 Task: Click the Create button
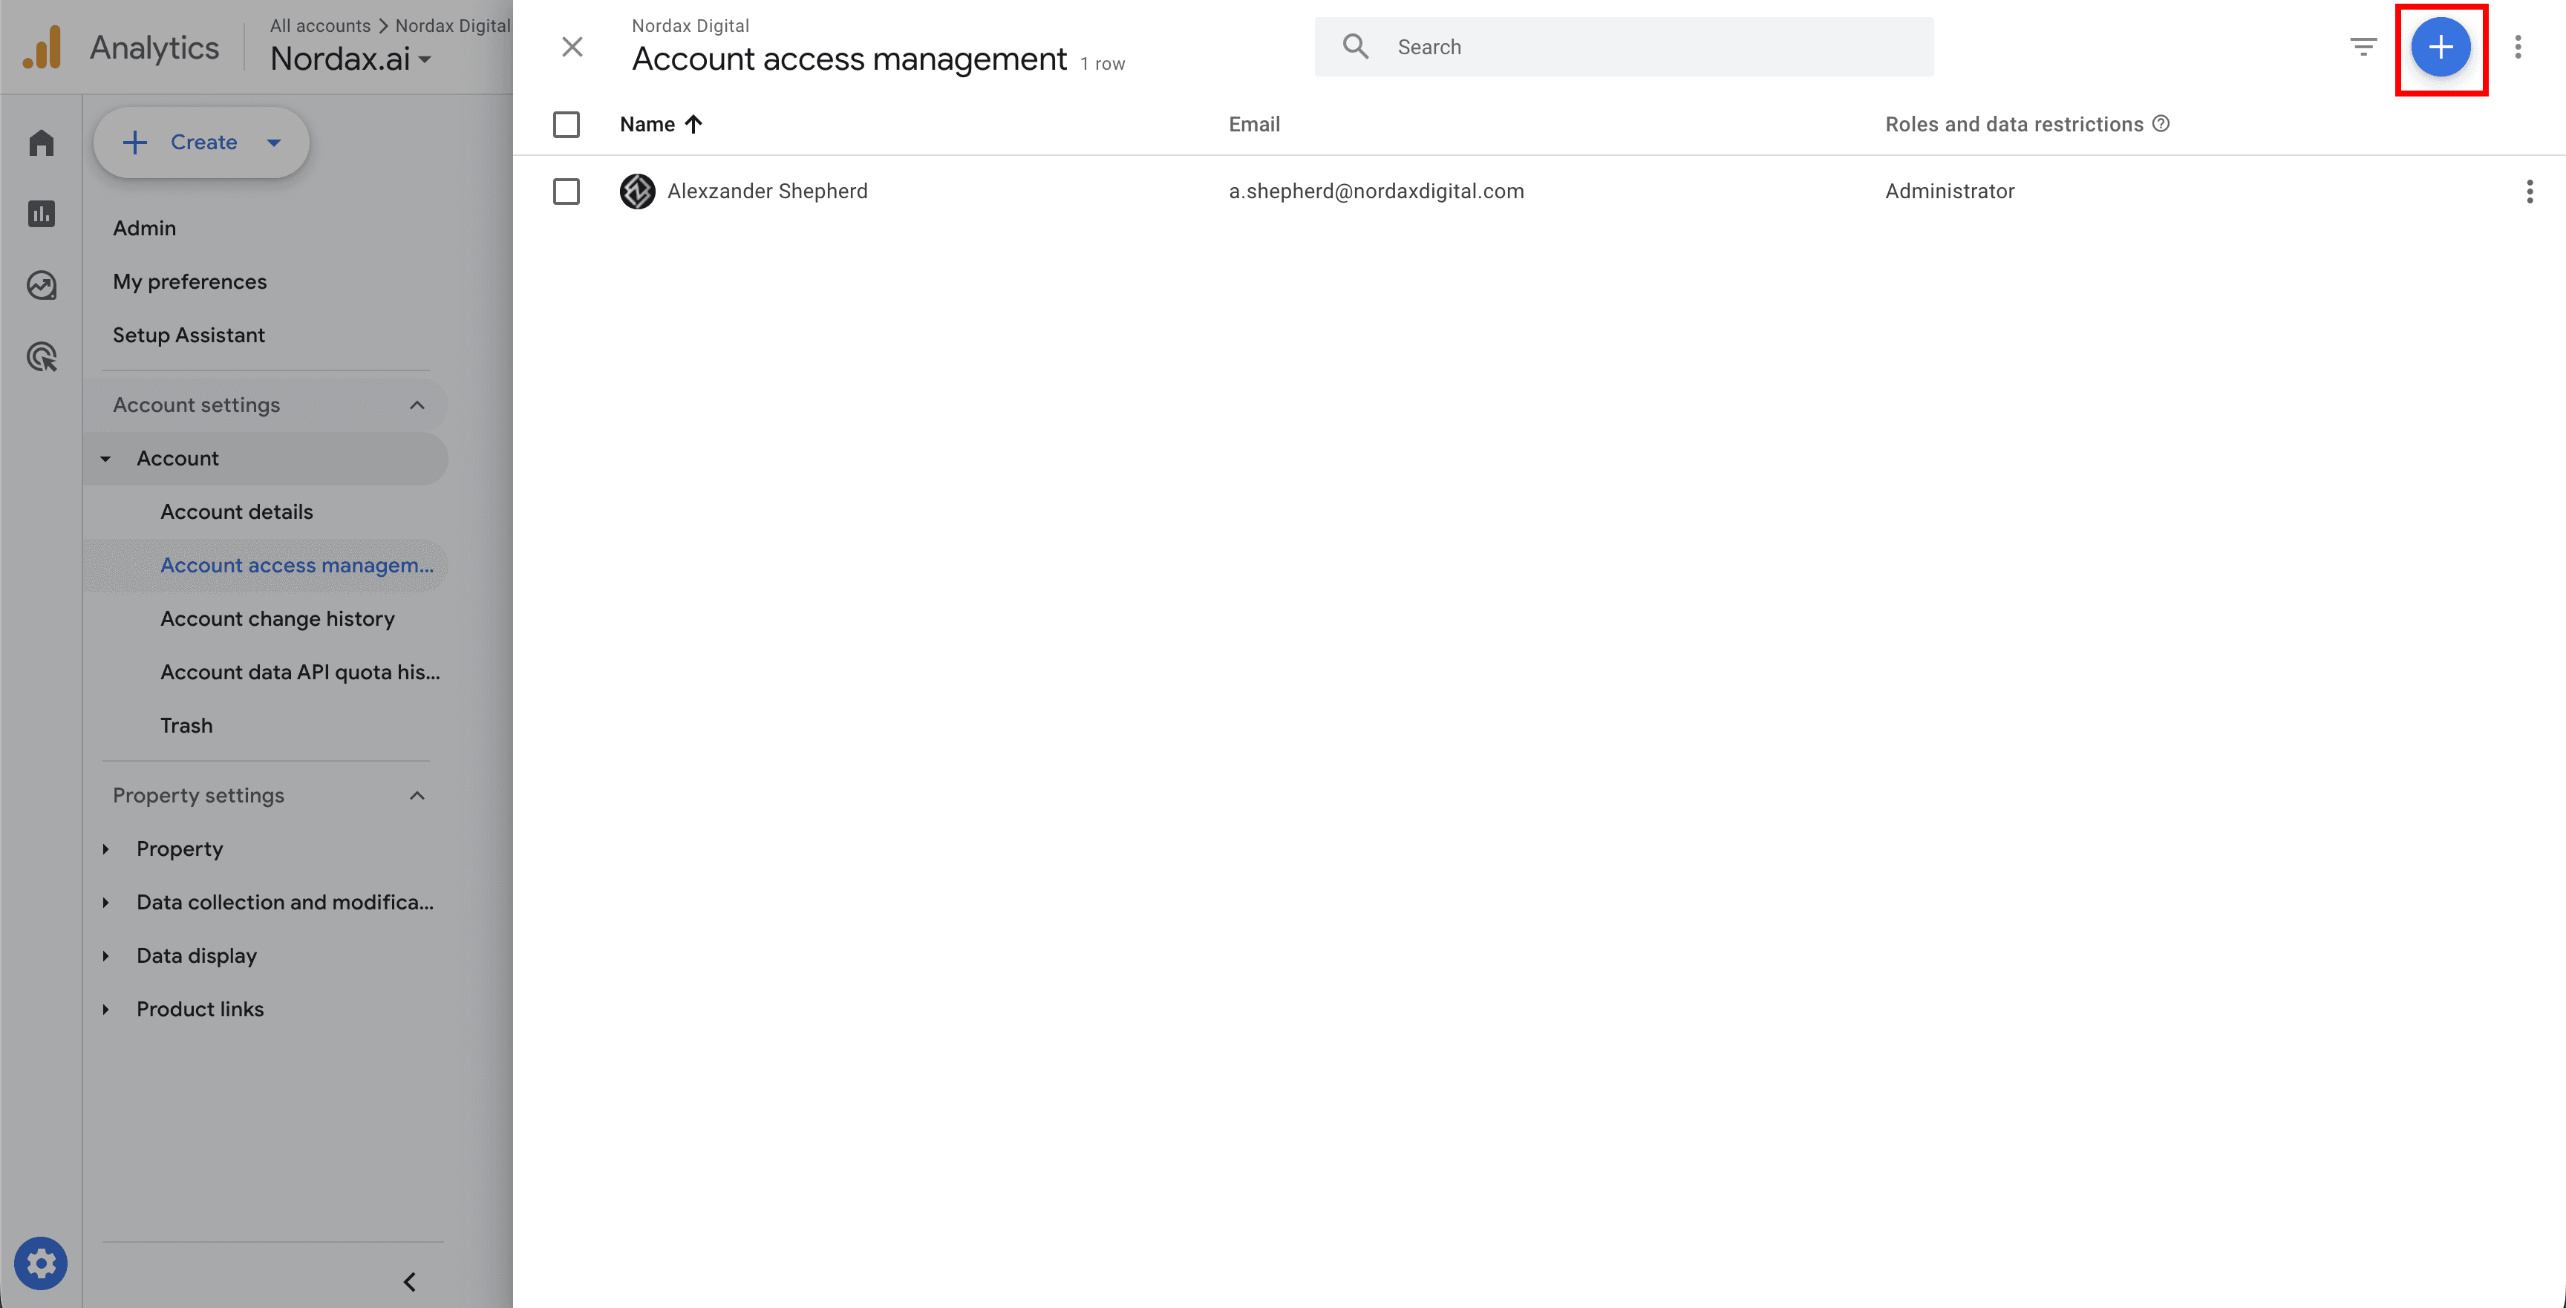point(200,142)
